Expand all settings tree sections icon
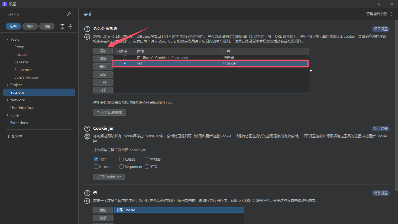Viewport: 398px width, 224px height. [x=62, y=26]
